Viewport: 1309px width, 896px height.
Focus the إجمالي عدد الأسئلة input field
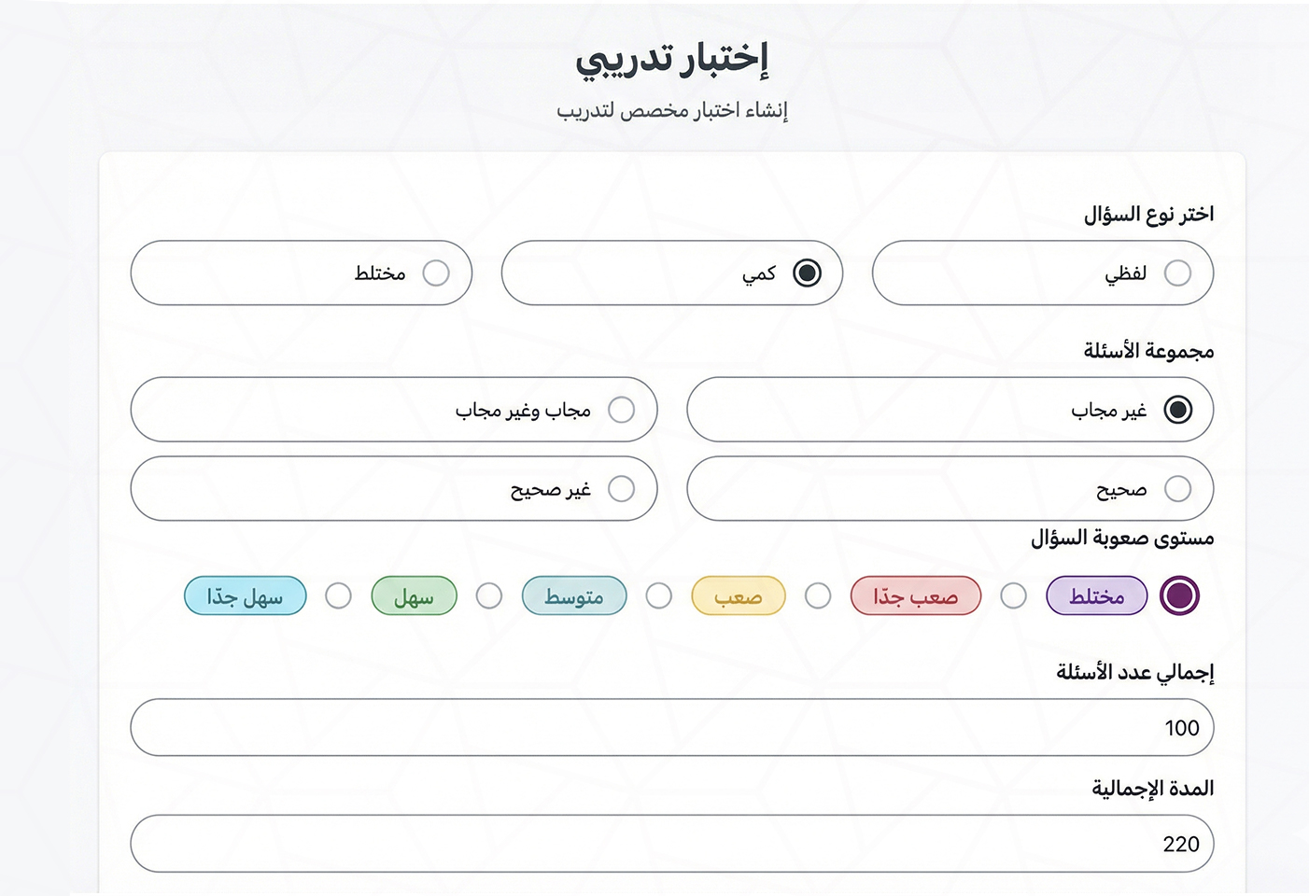671,727
